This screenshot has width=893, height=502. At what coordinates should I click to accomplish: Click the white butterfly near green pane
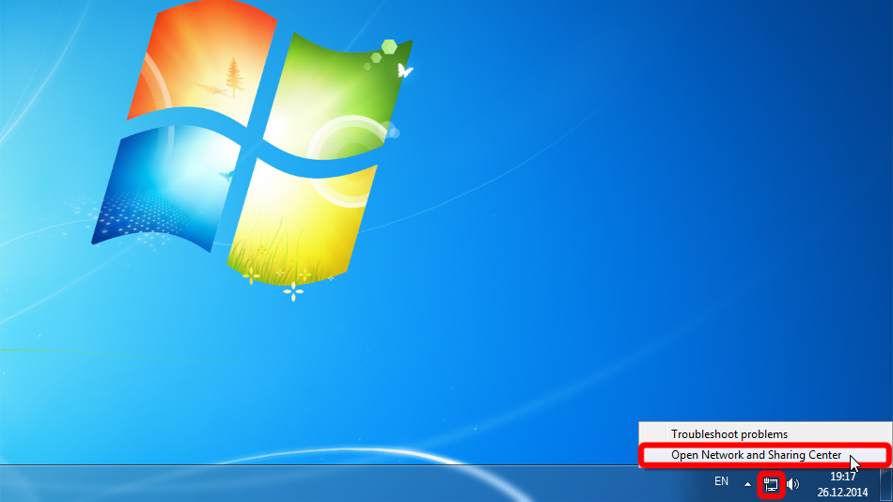(x=405, y=70)
